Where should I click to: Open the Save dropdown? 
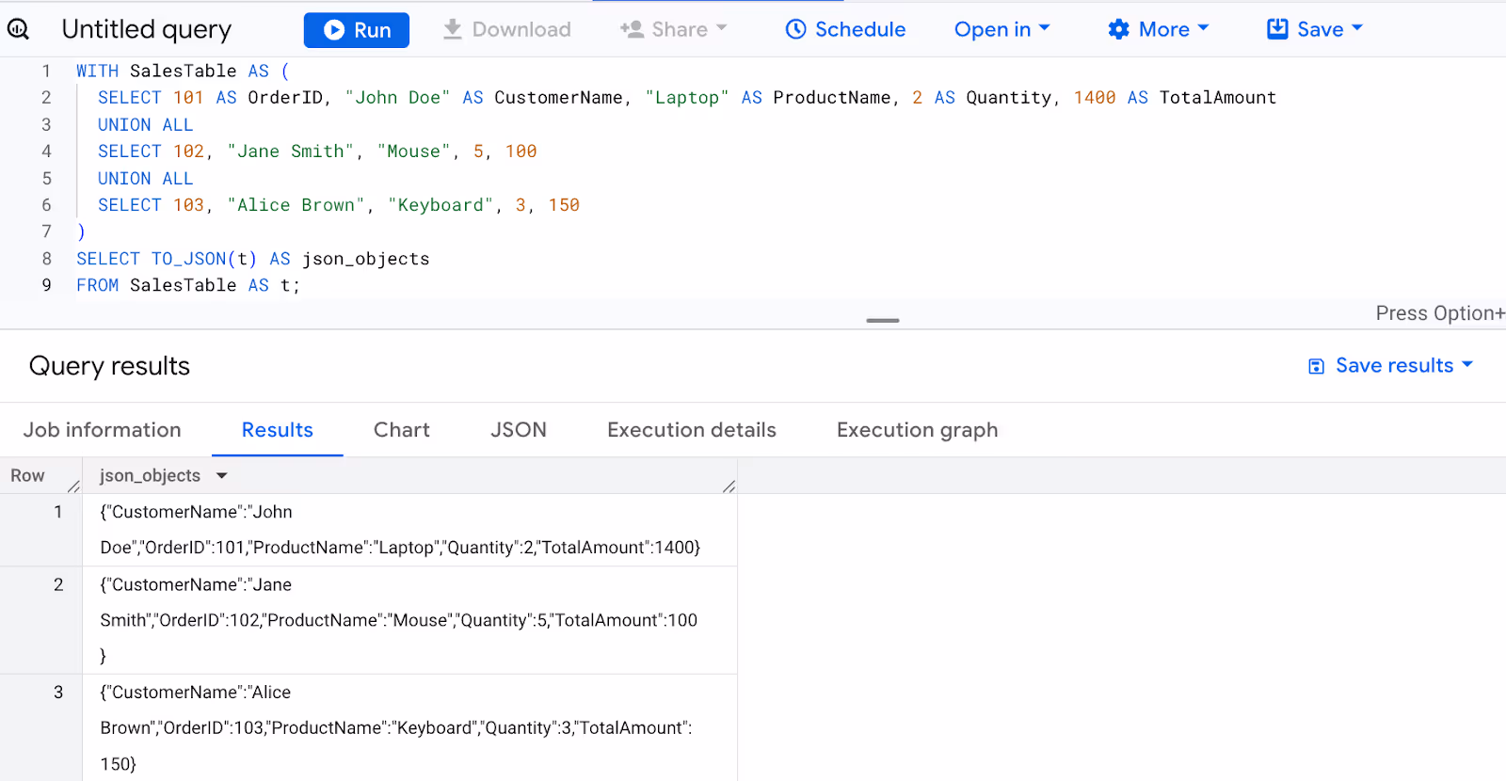click(1315, 29)
